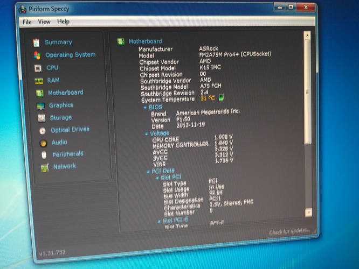Screen dimensions: 359x269
Task: Collapse the PCI Data tree node
Action: [148, 172]
